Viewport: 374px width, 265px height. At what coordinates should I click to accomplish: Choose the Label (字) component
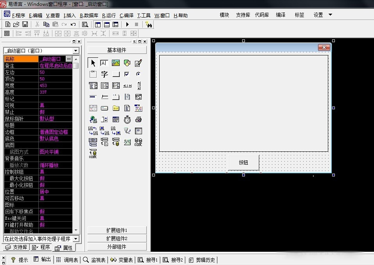pos(104,74)
